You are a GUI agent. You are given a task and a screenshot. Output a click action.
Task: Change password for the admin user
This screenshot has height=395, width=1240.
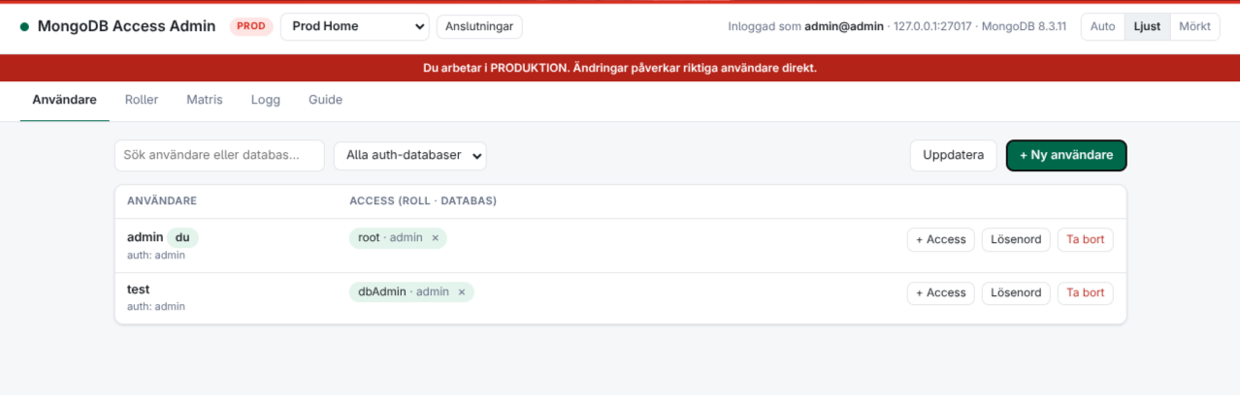[x=1016, y=239]
